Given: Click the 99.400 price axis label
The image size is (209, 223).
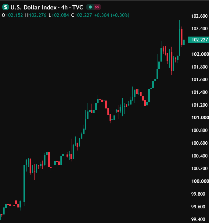Looking at the screenshot, I should point(198,219).
